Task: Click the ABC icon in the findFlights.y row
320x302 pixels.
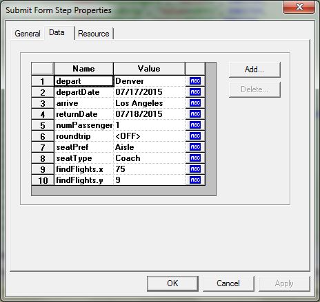Action: (x=195, y=180)
